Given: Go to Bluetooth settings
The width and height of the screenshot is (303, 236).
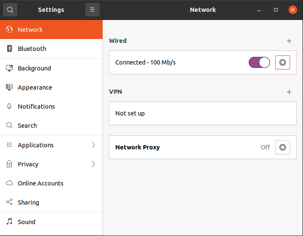Looking at the screenshot, I should pyautogui.click(x=51, y=48).
